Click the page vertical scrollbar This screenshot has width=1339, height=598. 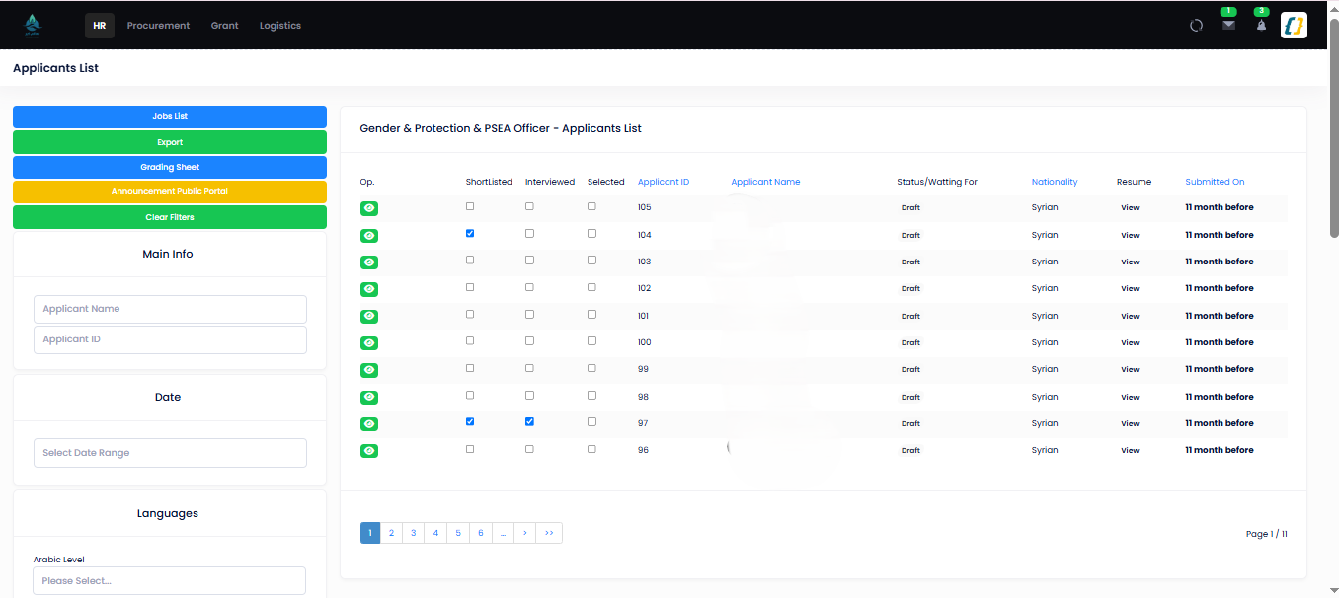[x=1334, y=128]
